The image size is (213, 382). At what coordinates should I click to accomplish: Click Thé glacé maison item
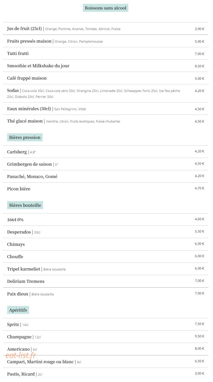pos(106,121)
